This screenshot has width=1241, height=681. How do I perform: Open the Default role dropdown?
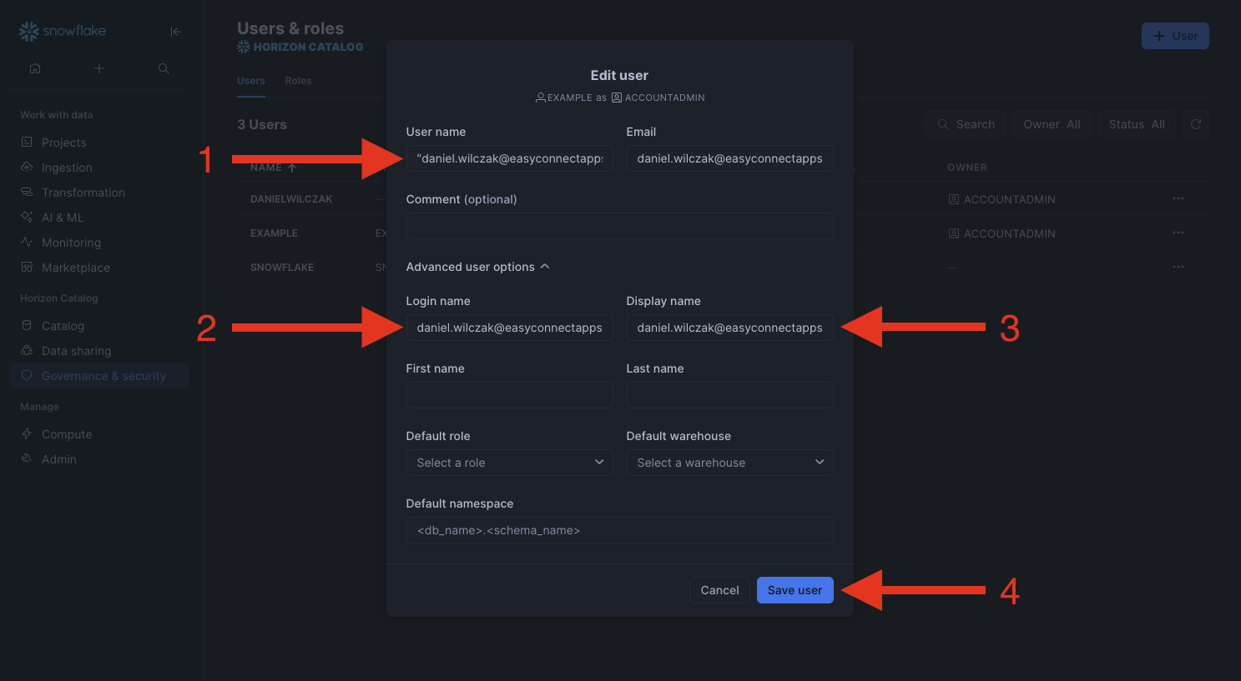point(509,463)
